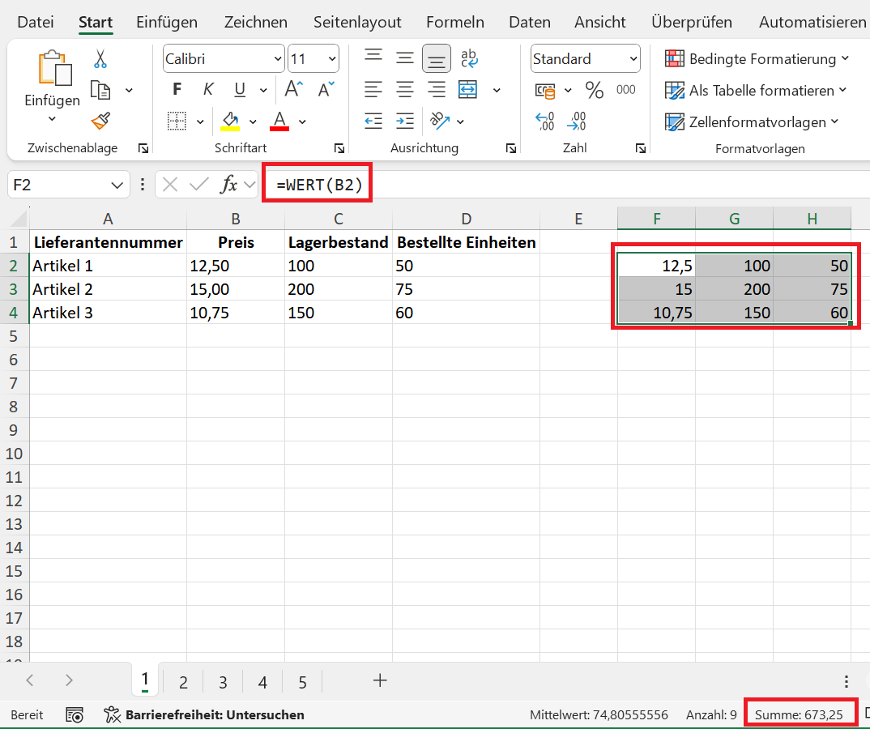Increase indent of cell content
Viewport: 870px width, 729px height.
(405, 121)
